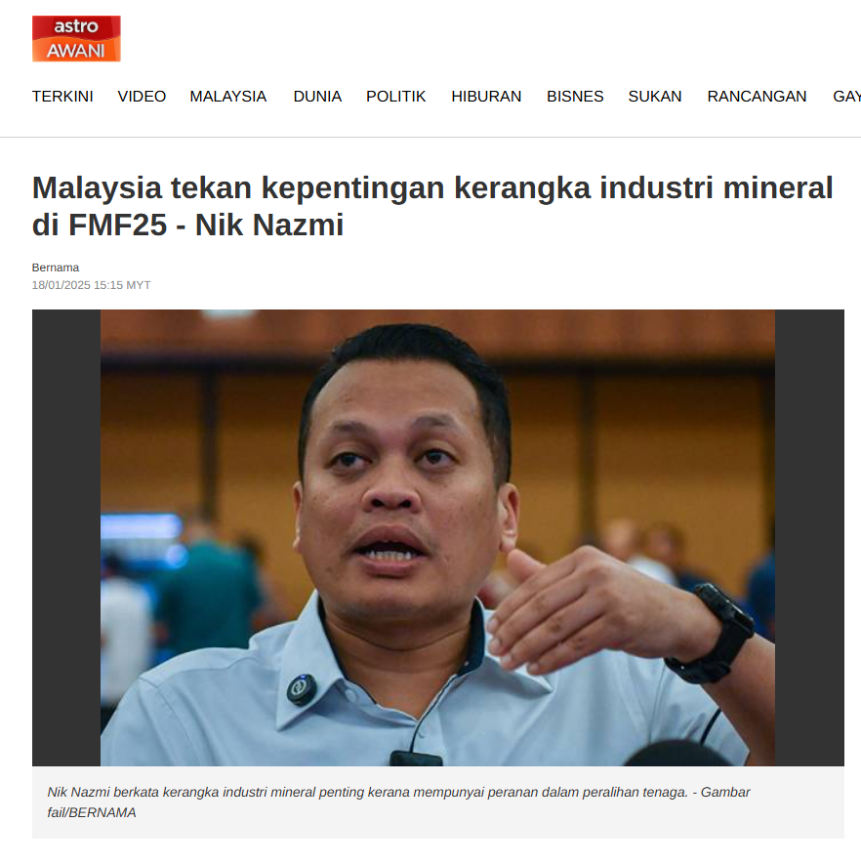Click the Bernama author link

coord(56,267)
